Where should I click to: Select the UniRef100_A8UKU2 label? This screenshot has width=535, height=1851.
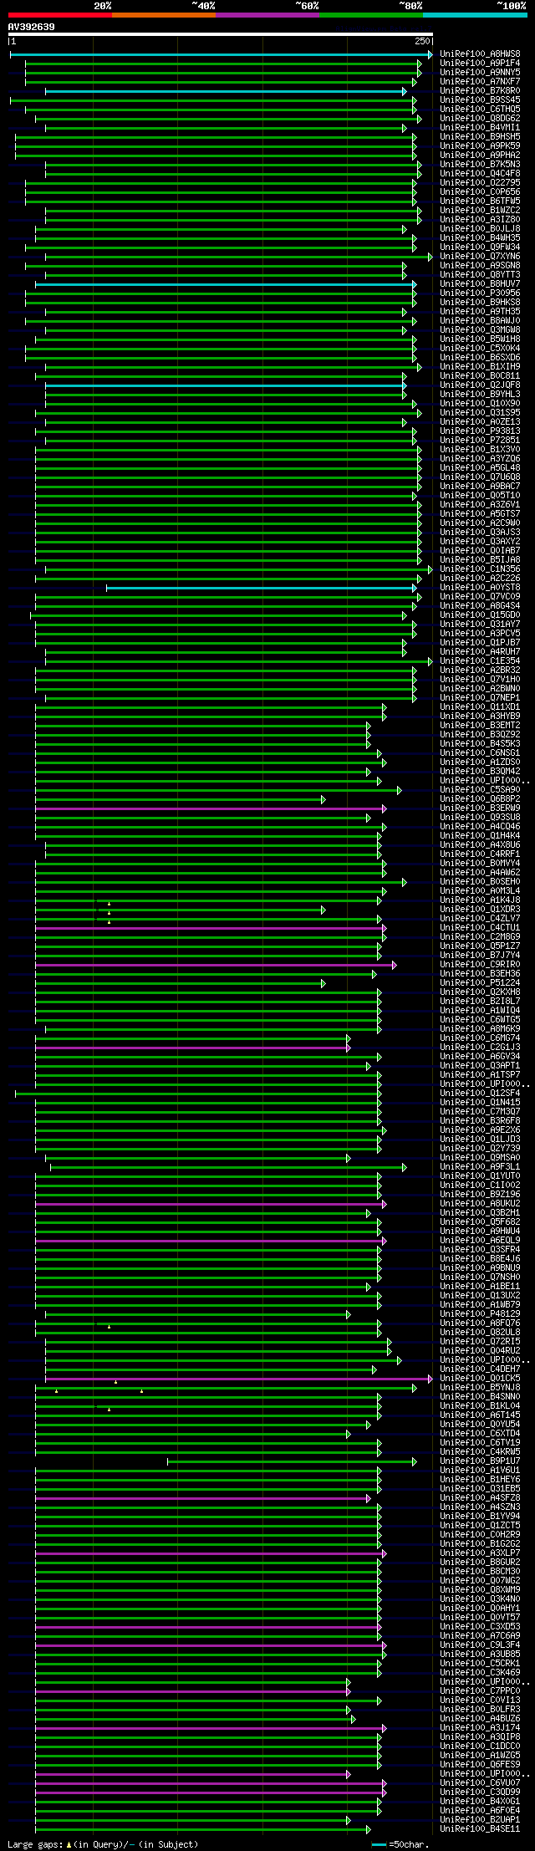480,1204
